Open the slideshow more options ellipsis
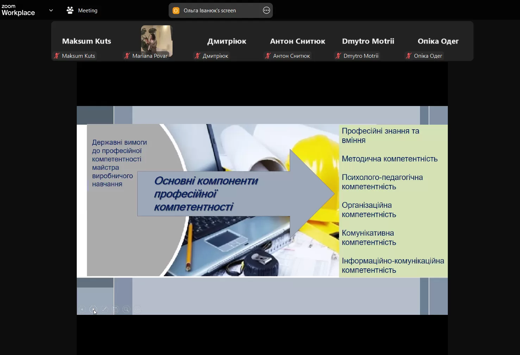 (137, 310)
